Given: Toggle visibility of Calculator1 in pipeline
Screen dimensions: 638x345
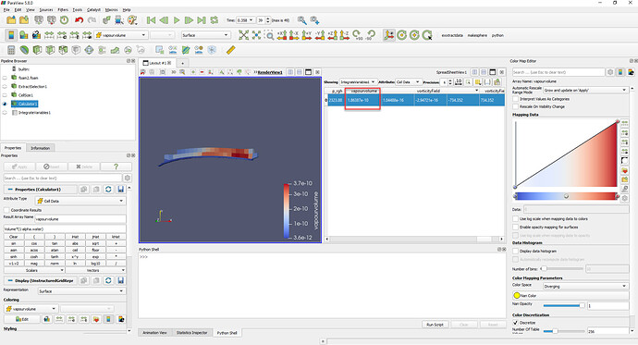Looking at the screenshot, I should (5, 104).
